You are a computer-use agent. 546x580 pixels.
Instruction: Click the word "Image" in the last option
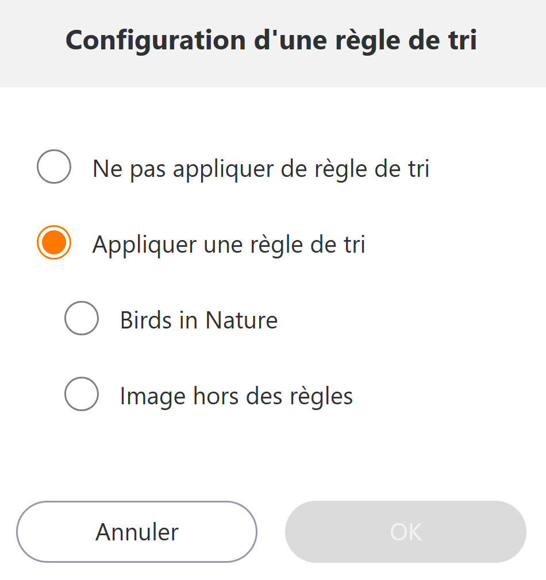pyautogui.click(x=144, y=396)
